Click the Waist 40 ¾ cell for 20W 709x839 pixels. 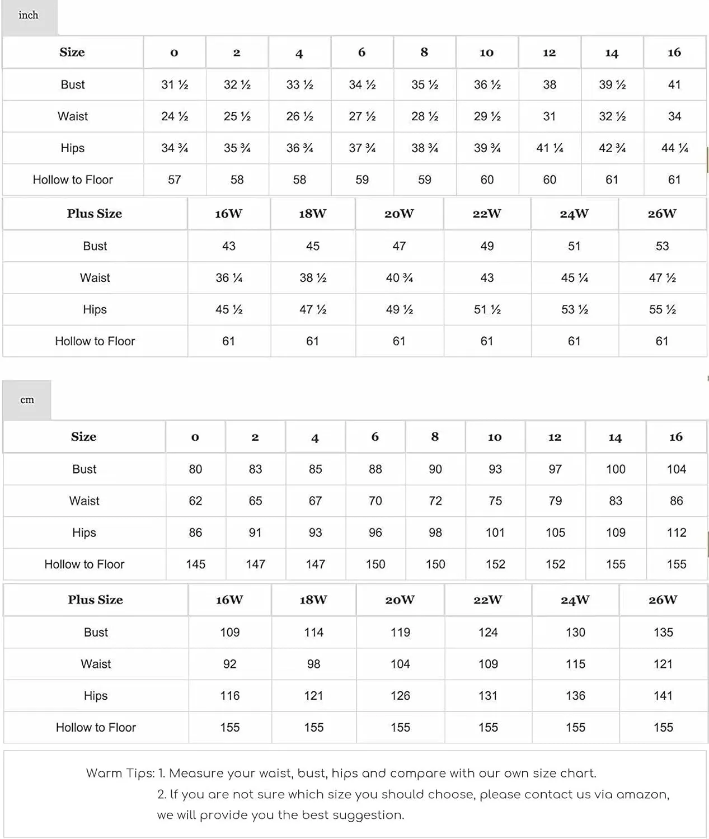coord(399,278)
